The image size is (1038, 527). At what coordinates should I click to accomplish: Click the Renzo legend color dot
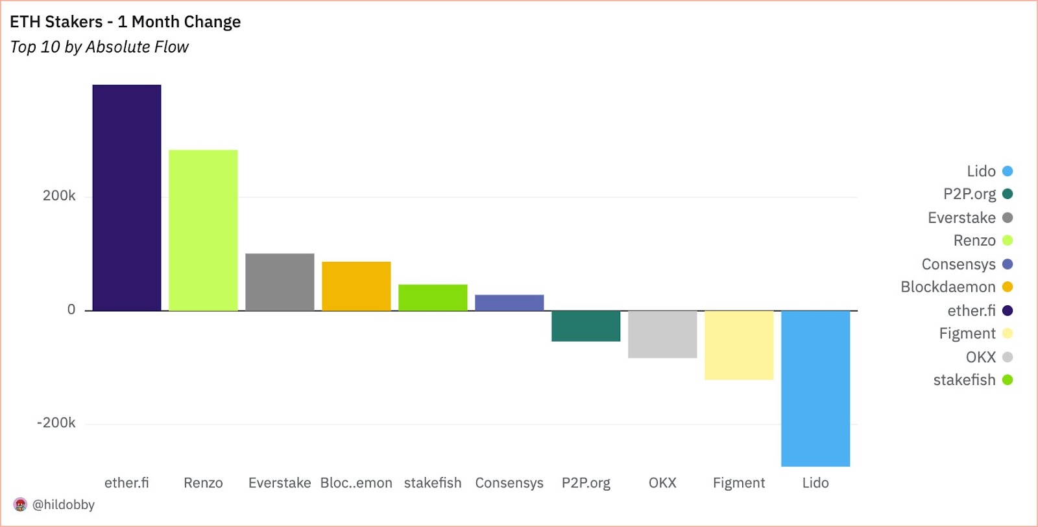pyautogui.click(x=1008, y=240)
